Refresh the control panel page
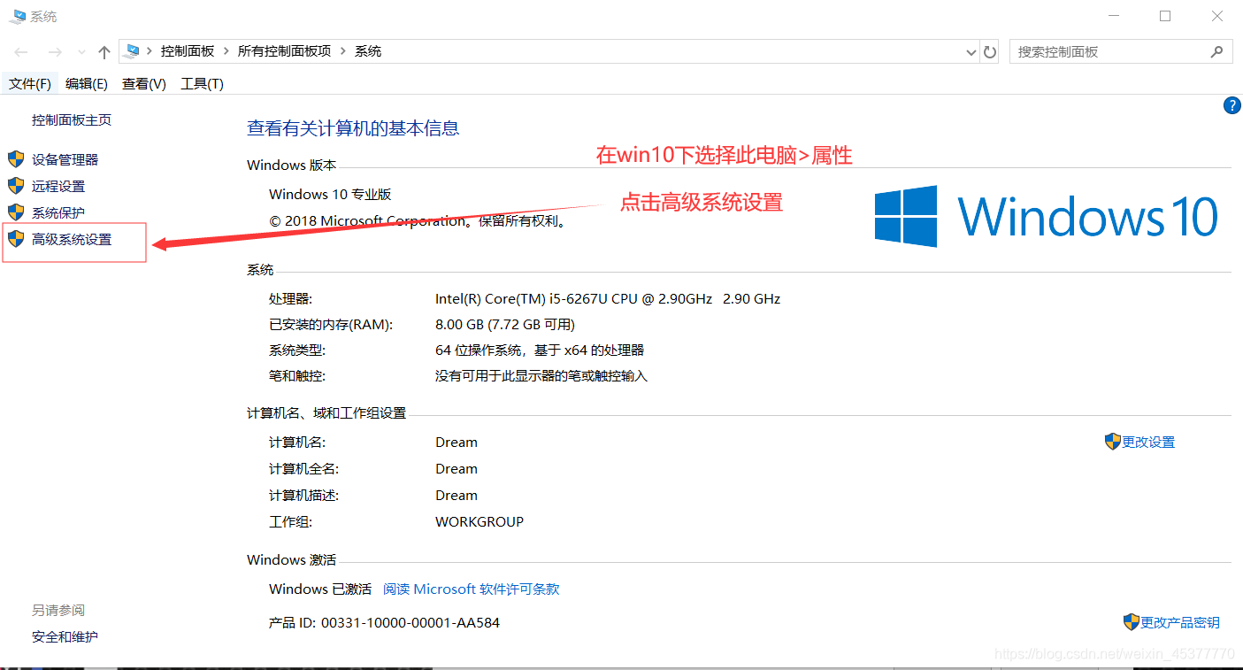Screen dimensions: 1243x670 [990, 52]
